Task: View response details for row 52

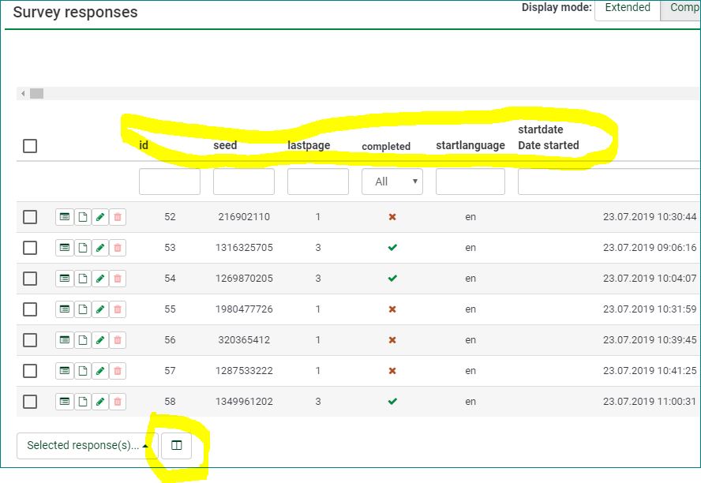Action: [x=64, y=217]
